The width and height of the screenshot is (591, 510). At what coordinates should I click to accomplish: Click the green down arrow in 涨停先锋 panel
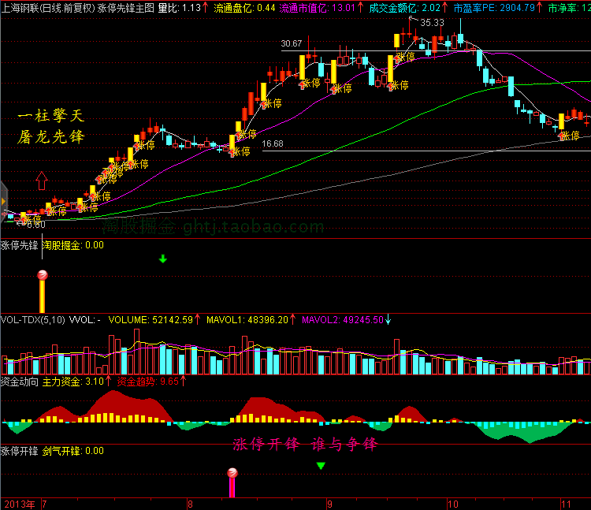pos(163,258)
